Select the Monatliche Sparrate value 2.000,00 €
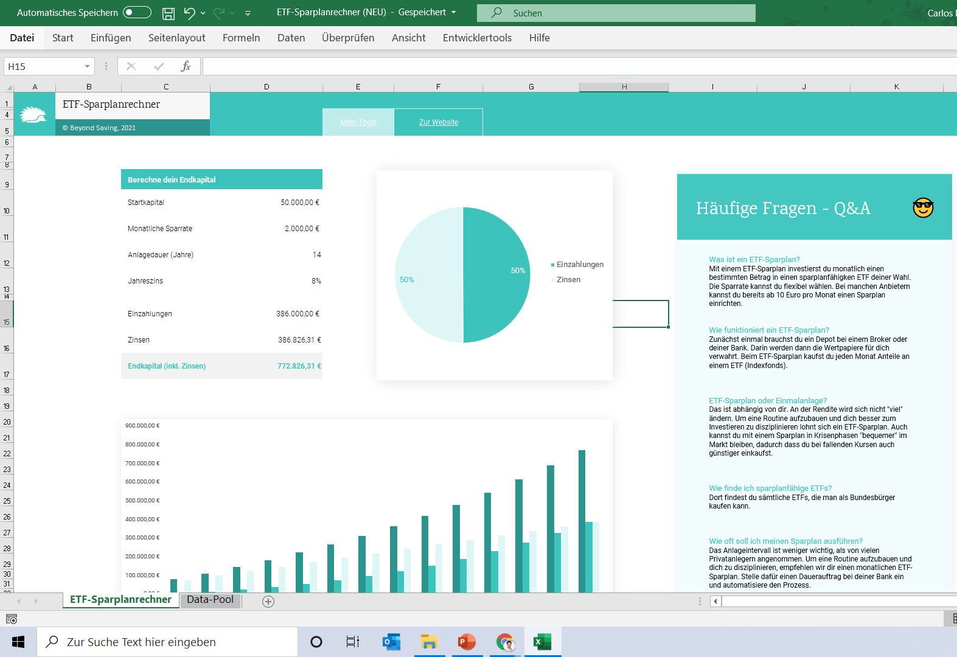Viewport: 957px width, 657px height. (x=302, y=229)
